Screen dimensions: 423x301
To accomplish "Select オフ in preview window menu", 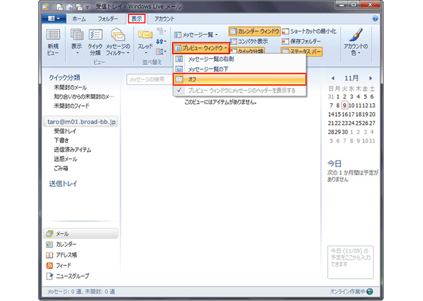I will coord(239,79).
